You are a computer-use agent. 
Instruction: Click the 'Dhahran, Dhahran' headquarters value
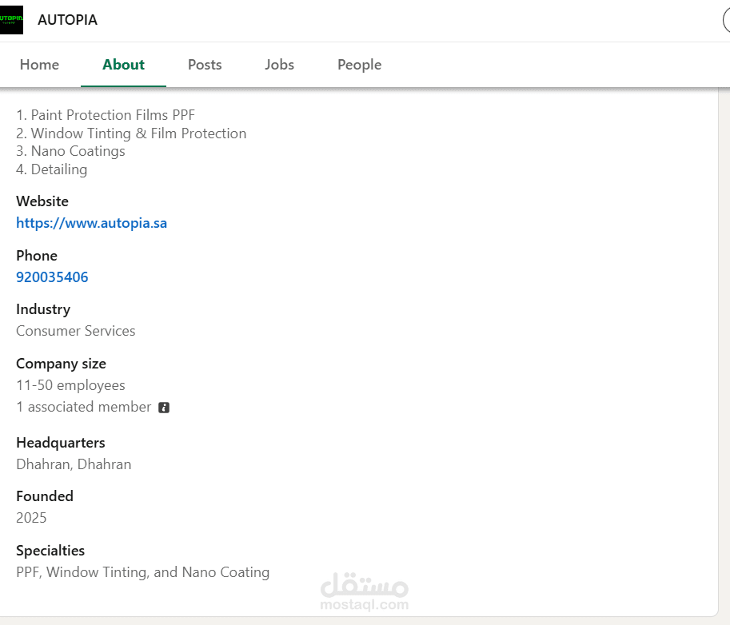pos(74,464)
